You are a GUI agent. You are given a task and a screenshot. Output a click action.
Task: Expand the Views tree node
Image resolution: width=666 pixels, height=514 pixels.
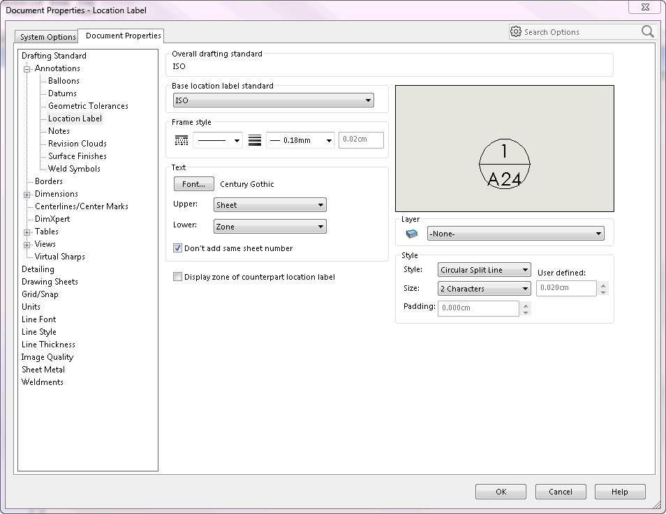pos(27,245)
